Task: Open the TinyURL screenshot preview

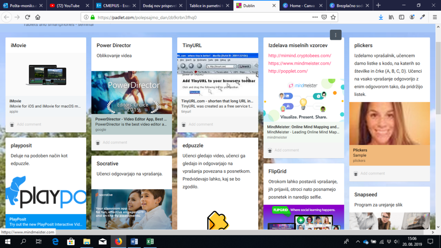Action: click(218, 75)
